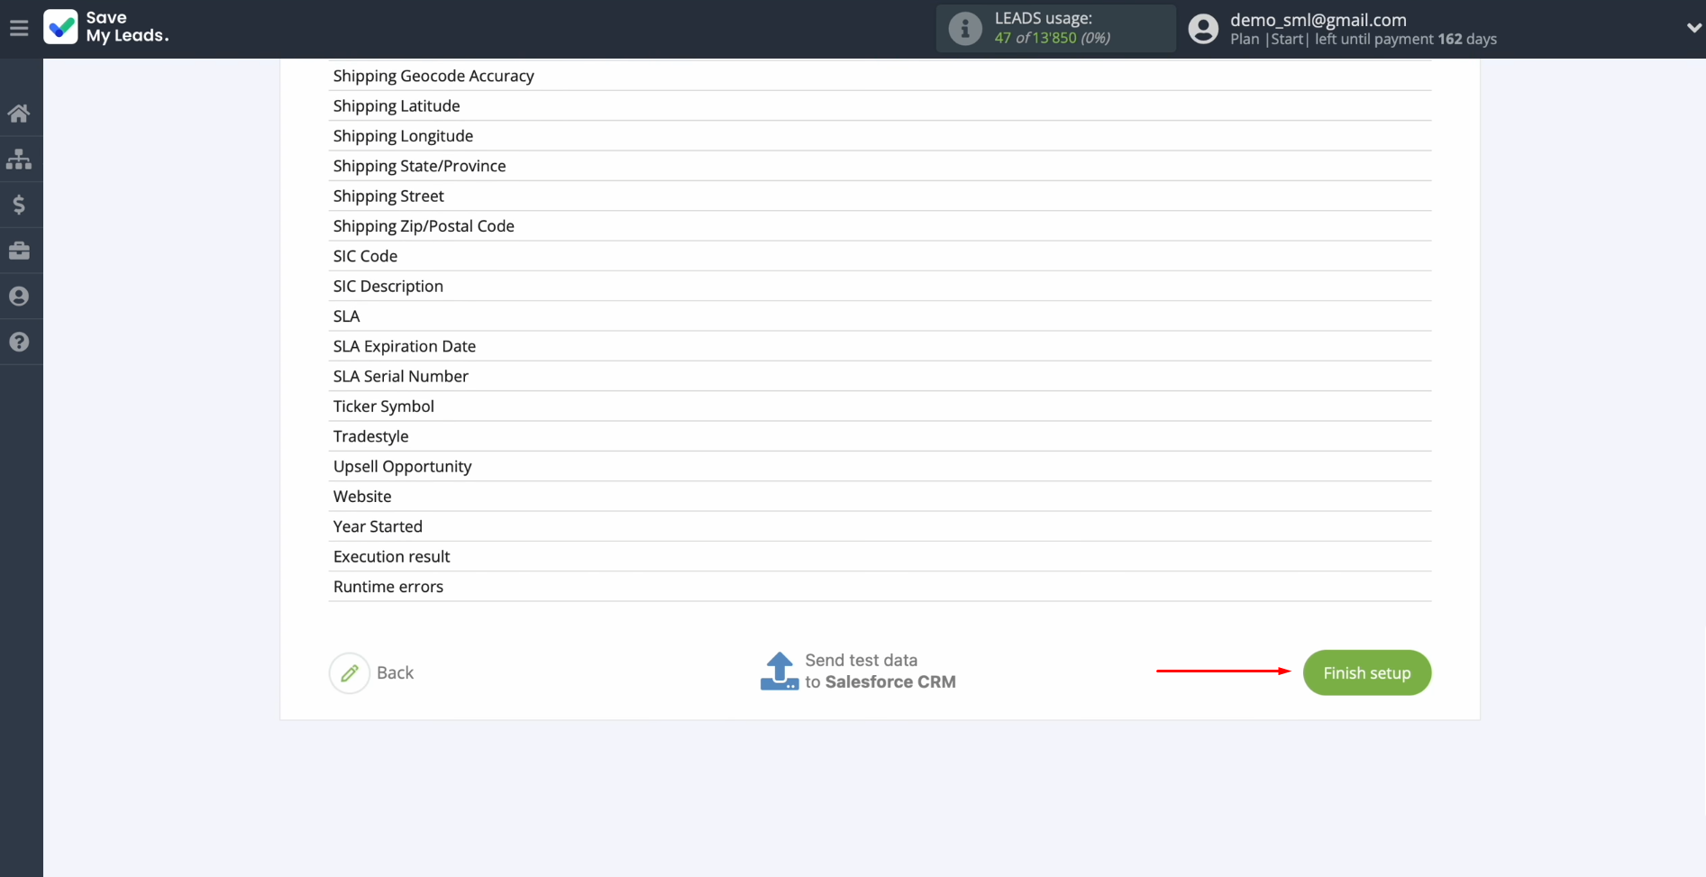Select the SLA Expiration Date row
The width and height of the screenshot is (1706, 877).
tap(880, 346)
